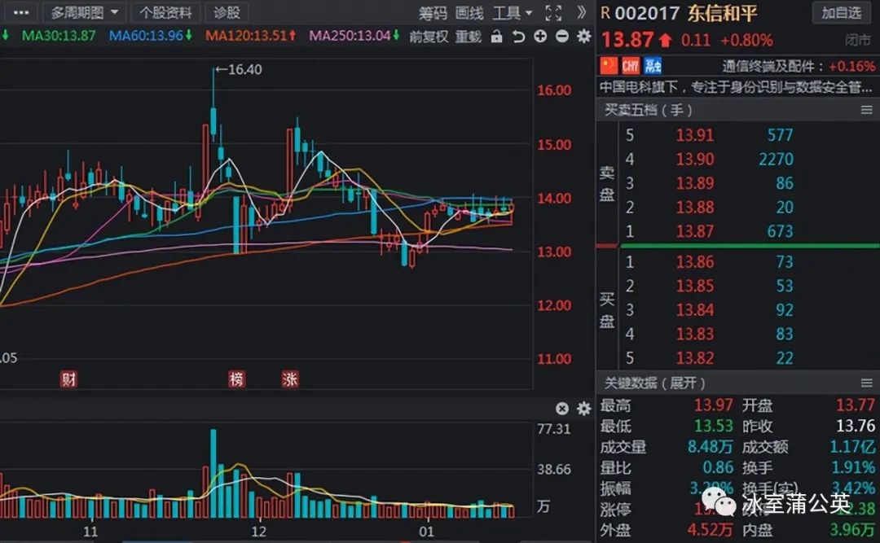Click the 加自选 button

point(841,12)
